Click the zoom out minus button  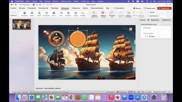(146, 92)
